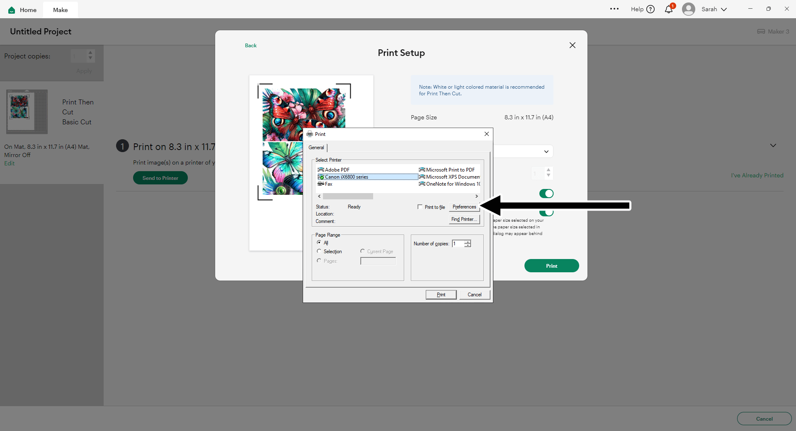Select the All page range option
The width and height of the screenshot is (796, 431).
319,242
